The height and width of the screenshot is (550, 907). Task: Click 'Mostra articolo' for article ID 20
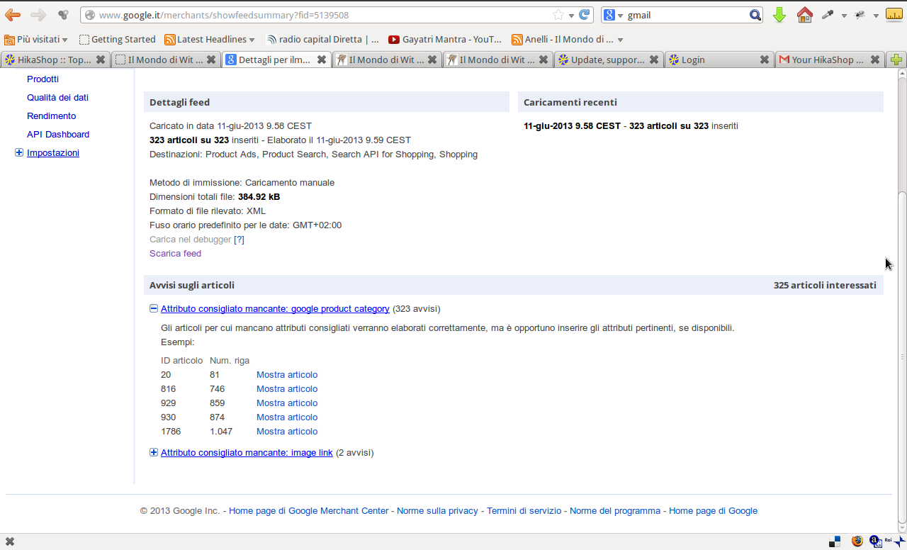[287, 374]
